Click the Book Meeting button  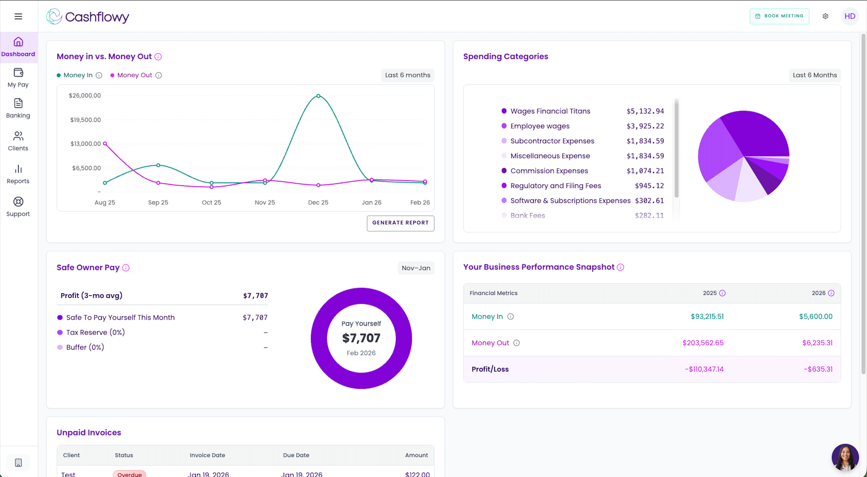click(x=779, y=16)
